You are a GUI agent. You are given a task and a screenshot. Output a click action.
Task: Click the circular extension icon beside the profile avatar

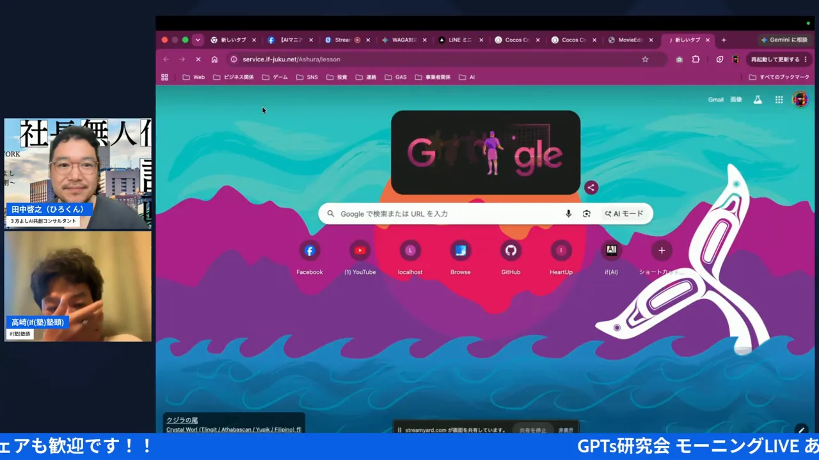click(720, 59)
